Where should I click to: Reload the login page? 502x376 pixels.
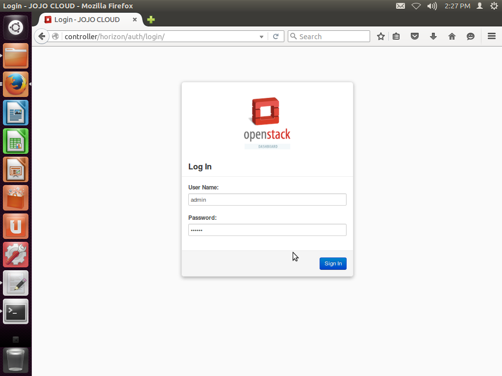275,36
